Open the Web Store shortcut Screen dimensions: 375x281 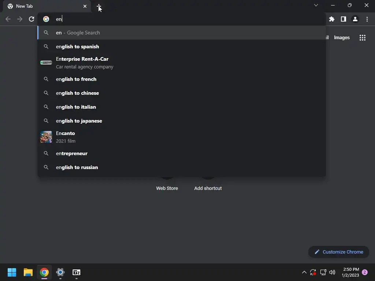point(167,188)
